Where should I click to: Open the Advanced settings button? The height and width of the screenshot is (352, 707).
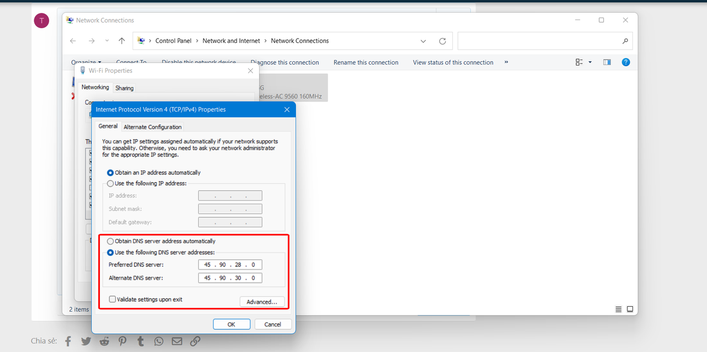click(x=262, y=302)
